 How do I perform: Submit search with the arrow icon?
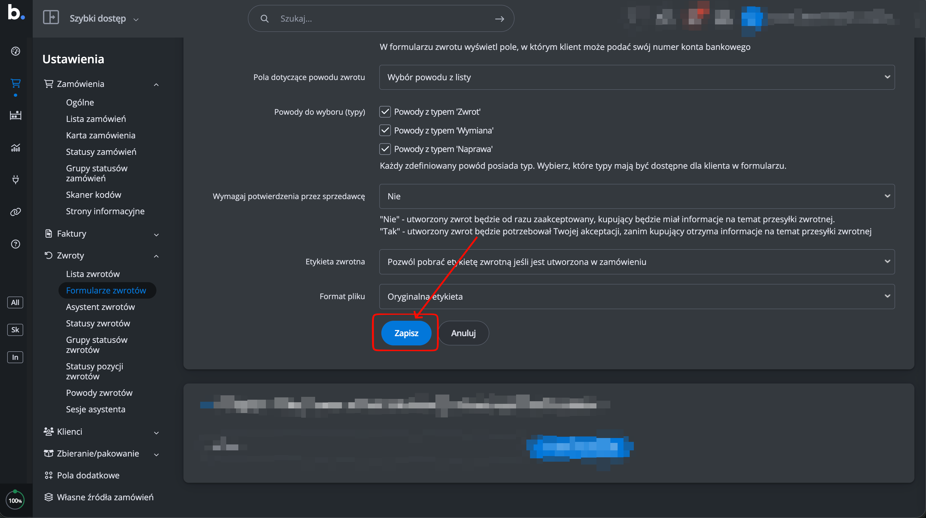500,19
